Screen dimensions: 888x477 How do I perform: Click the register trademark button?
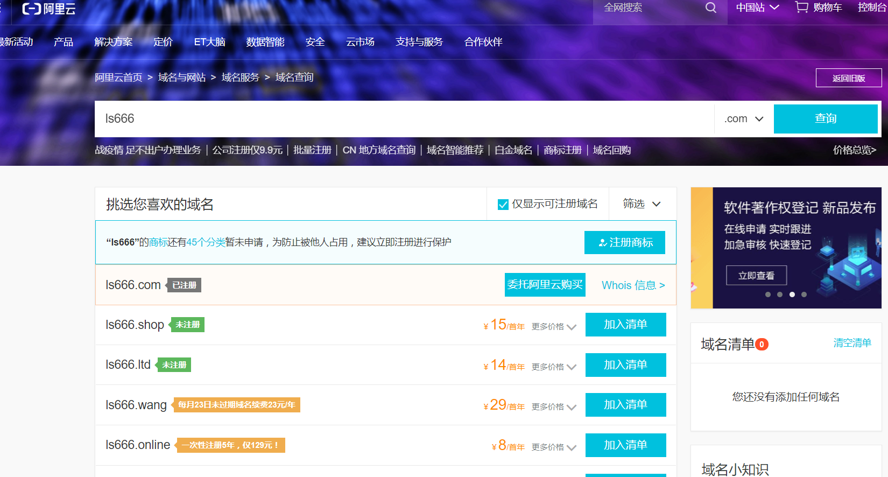(x=624, y=242)
